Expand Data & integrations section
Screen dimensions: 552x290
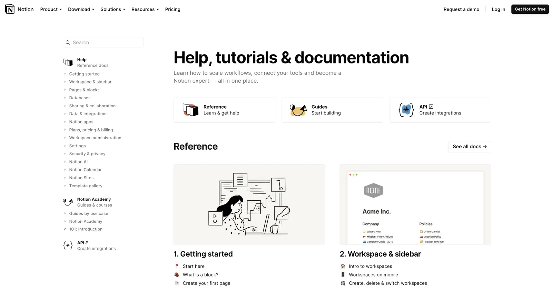point(65,114)
